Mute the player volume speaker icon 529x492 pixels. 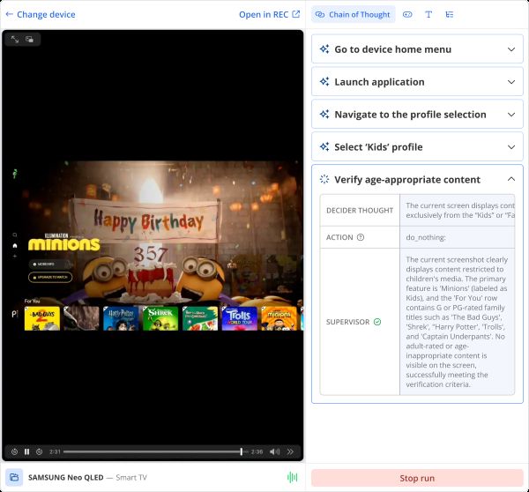(x=274, y=451)
